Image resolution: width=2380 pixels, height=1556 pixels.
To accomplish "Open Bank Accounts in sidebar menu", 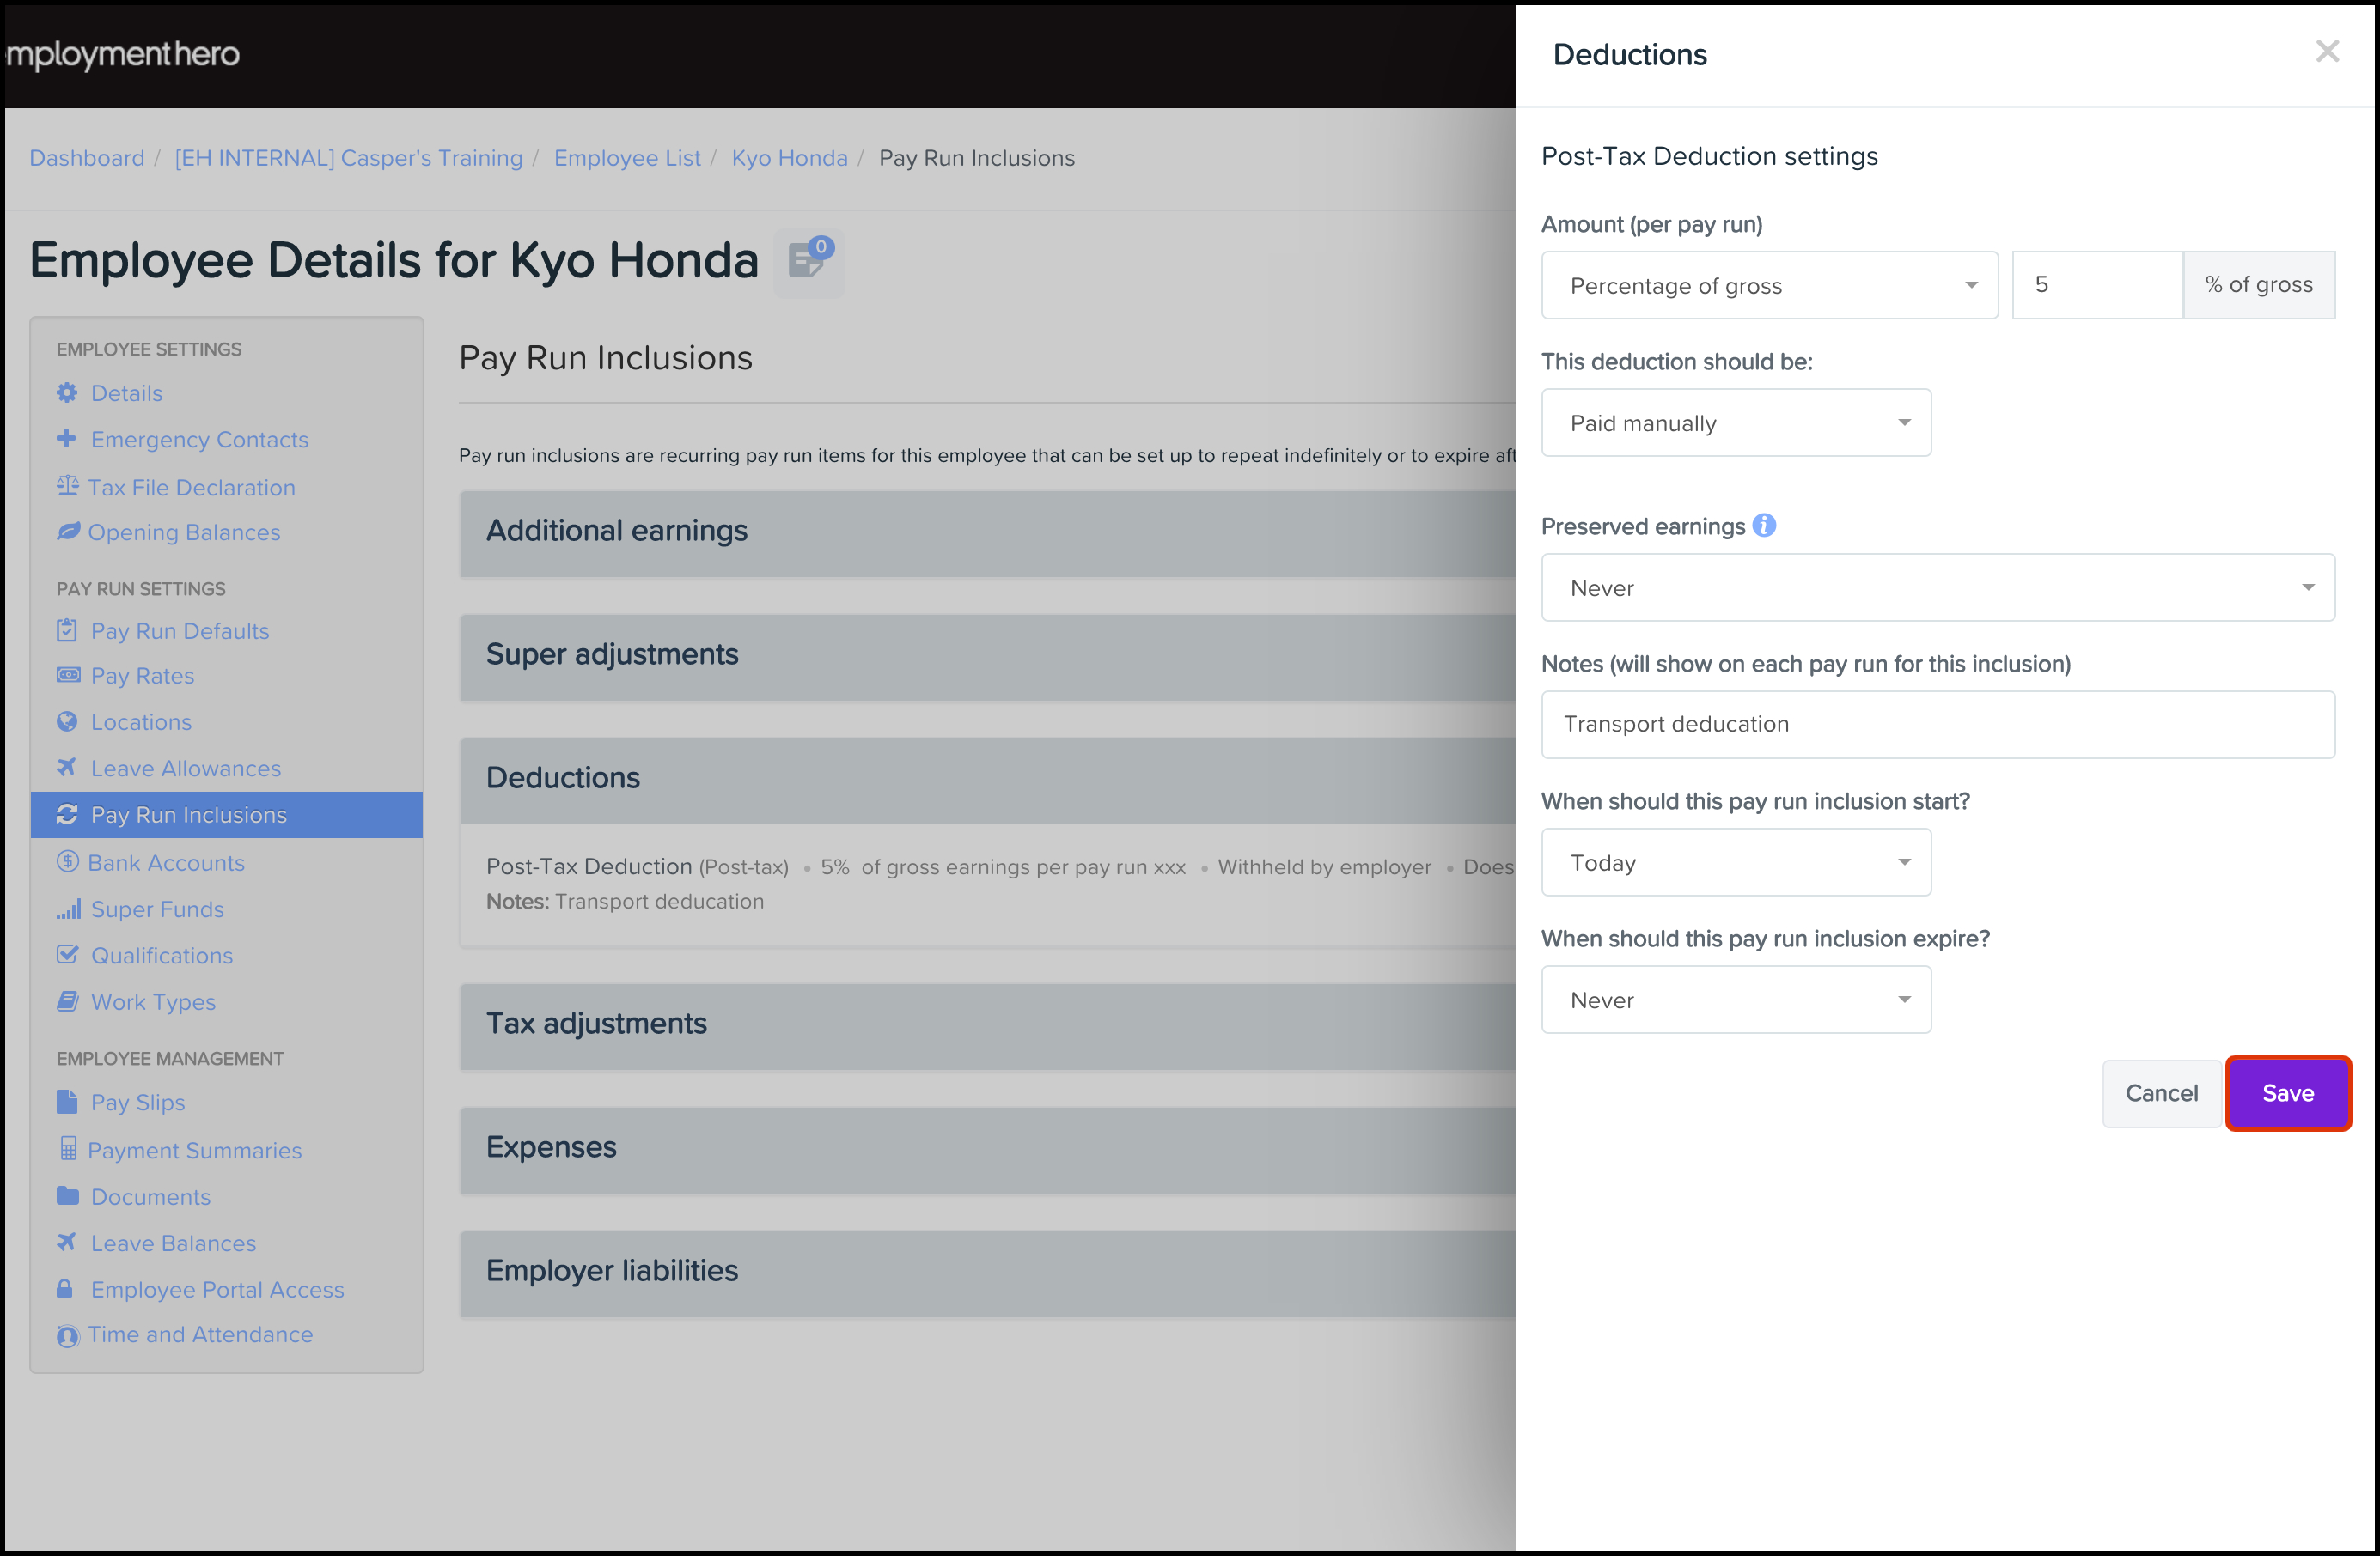I will (x=166, y=862).
